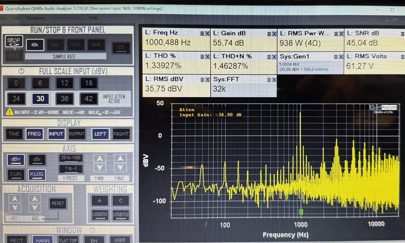Enable A weighting filter
The image size is (405, 243).
[100, 200]
